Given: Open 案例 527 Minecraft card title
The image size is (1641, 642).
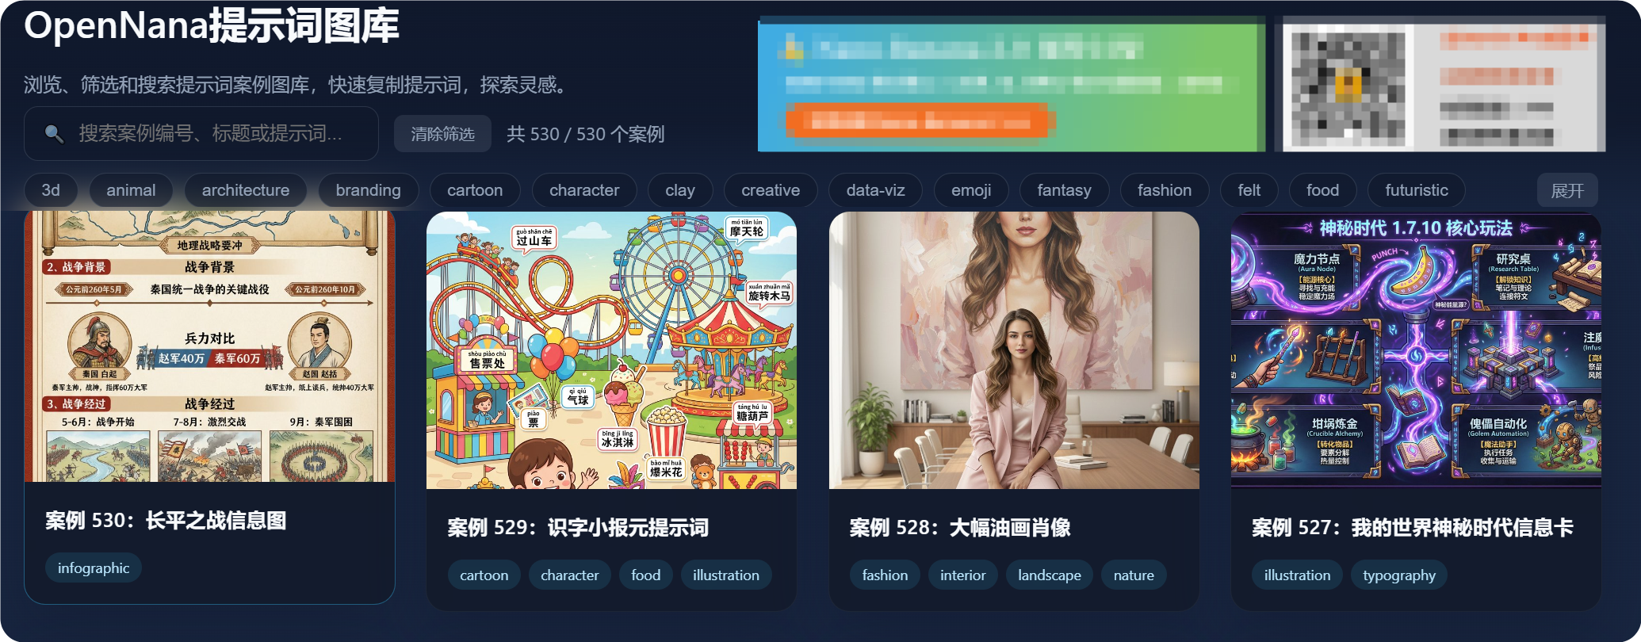Looking at the screenshot, I should (x=1413, y=527).
